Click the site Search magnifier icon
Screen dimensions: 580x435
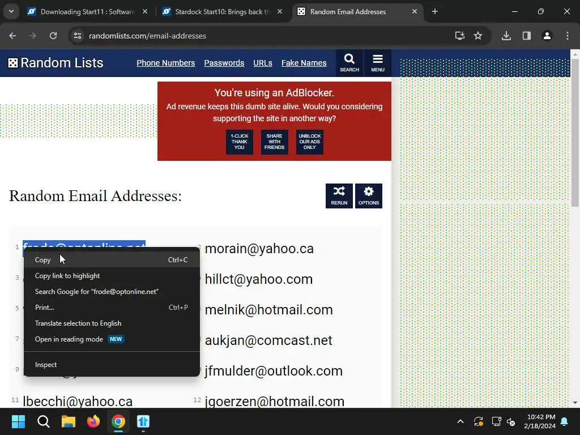tap(349, 63)
